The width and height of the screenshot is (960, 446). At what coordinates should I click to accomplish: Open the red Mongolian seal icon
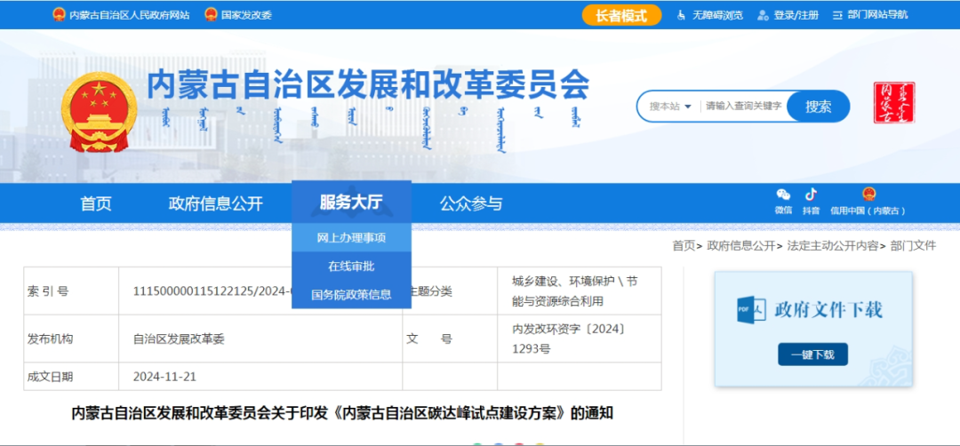[893, 103]
